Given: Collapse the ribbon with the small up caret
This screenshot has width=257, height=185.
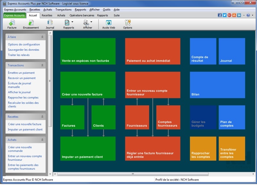Looking at the screenshot, I should 244,15.
